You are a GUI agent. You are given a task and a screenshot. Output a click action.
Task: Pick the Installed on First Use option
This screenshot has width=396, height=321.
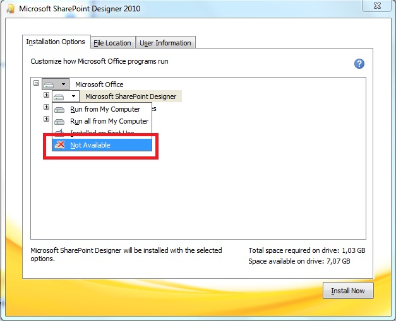102,132
